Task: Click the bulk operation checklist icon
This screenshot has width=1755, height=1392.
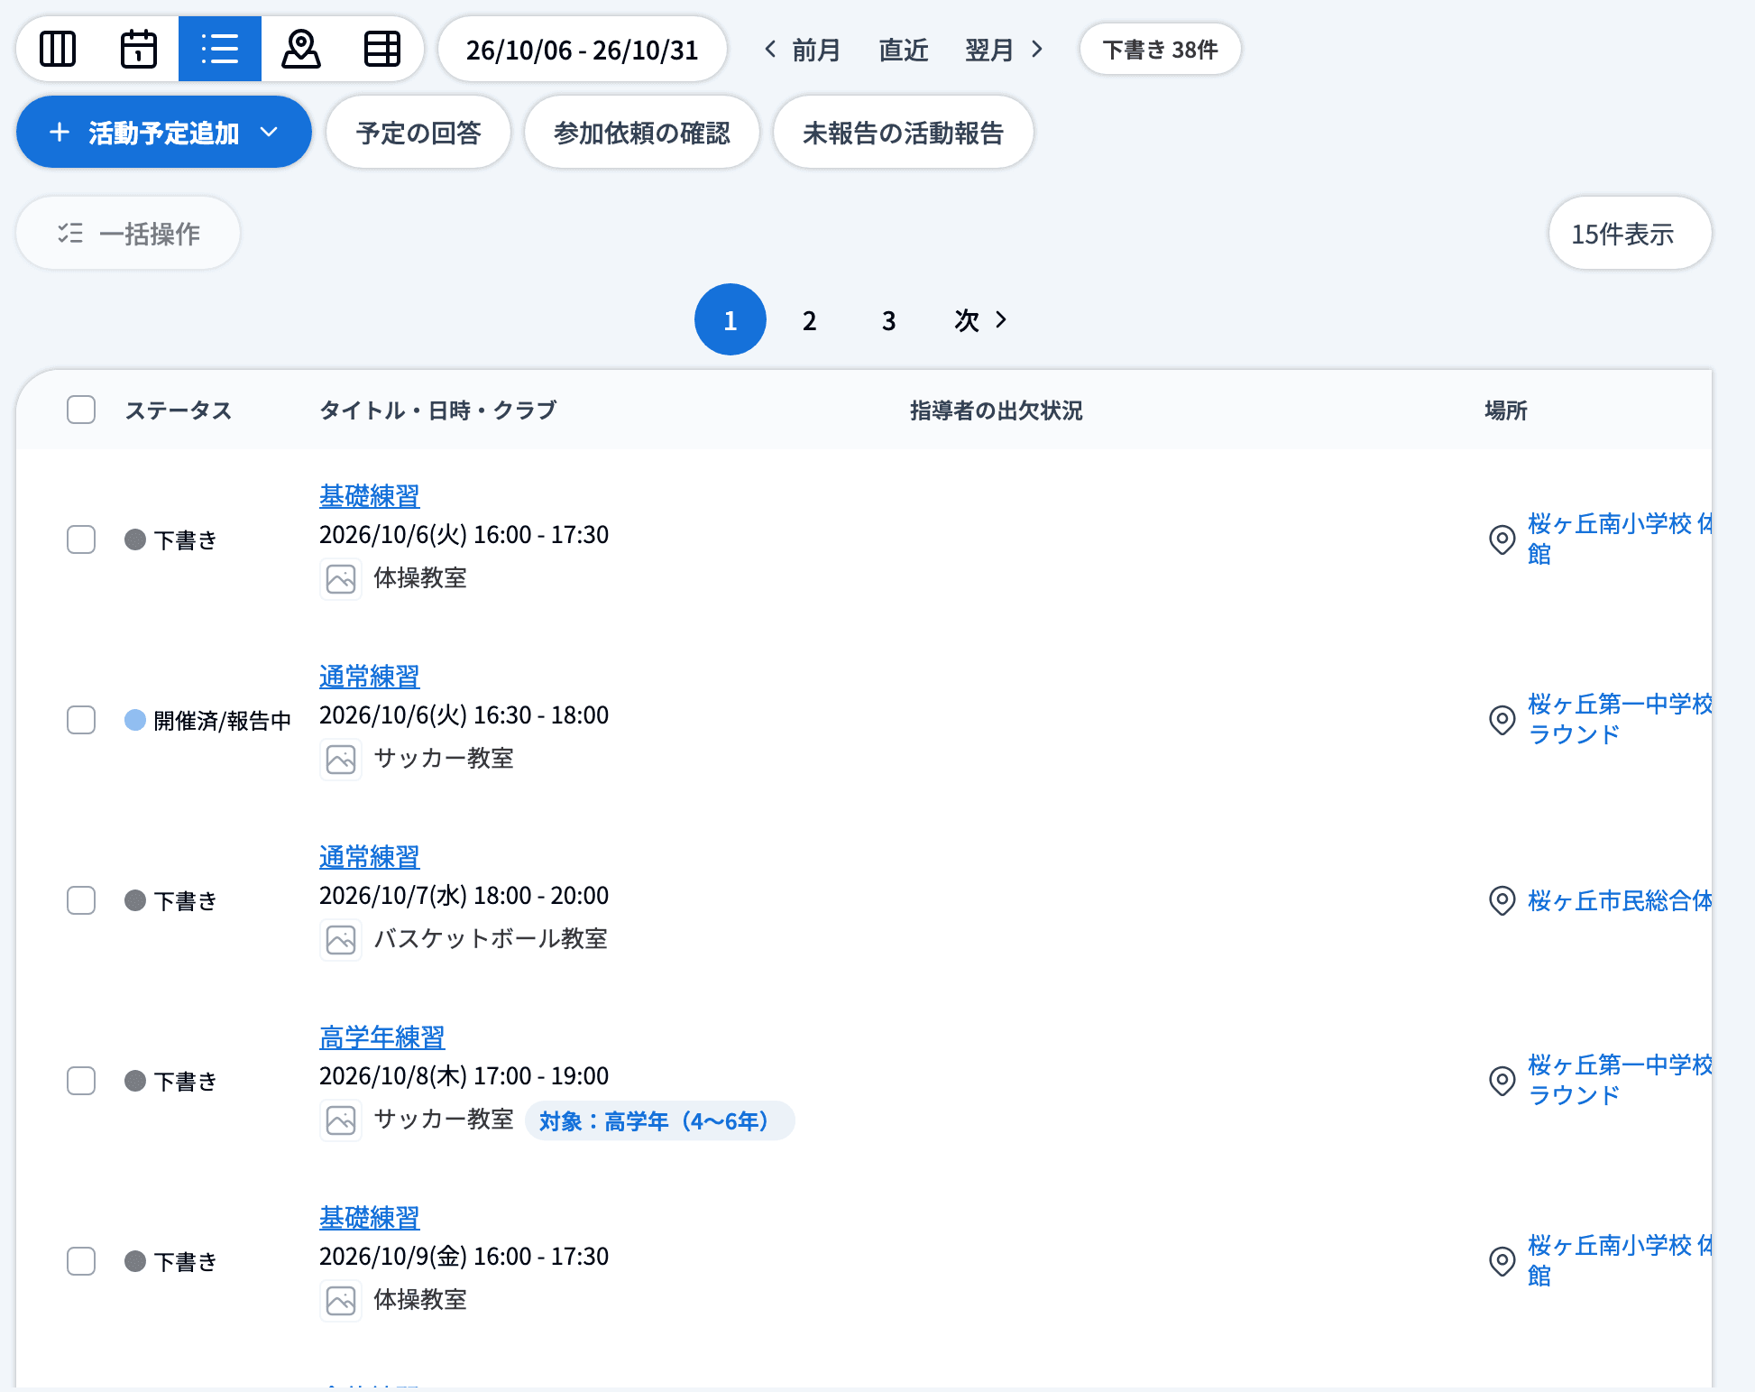Action: click(70, 234)
